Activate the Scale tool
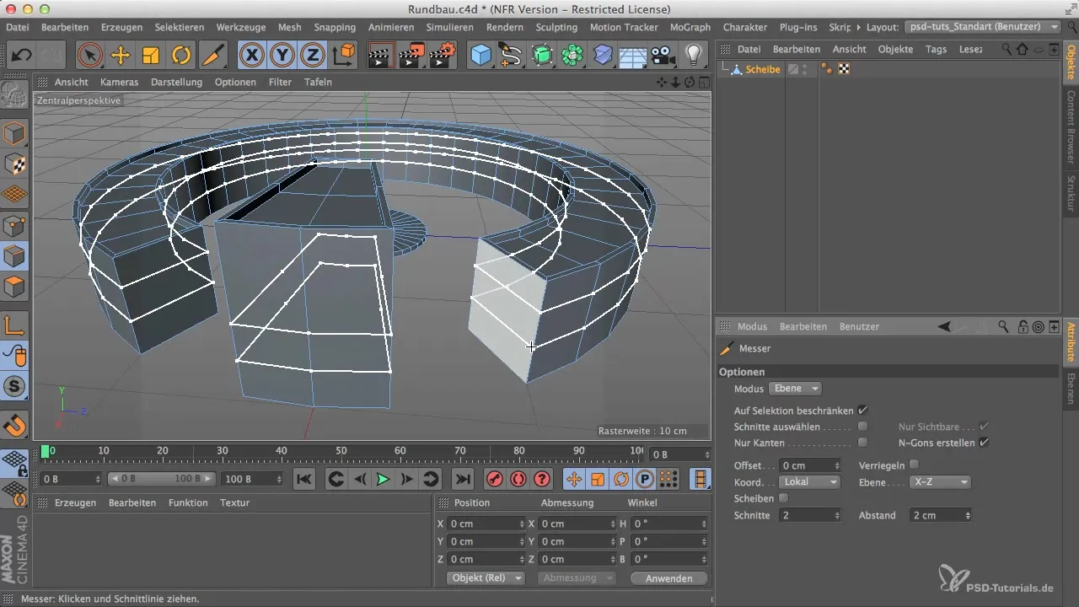The image size is (1079, 607). pyautogui.click(x=151, y=56)
